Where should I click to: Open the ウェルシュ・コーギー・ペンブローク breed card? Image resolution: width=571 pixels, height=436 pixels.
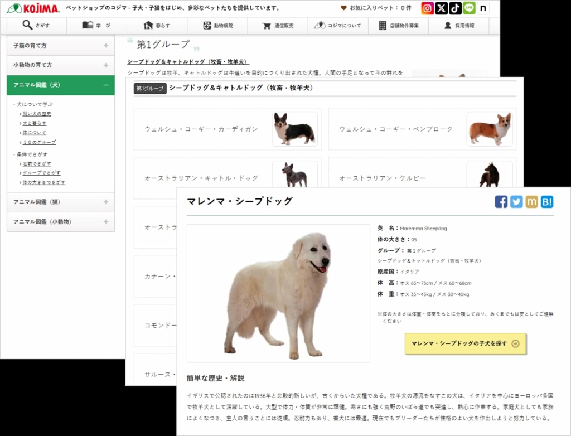(422, 129)
